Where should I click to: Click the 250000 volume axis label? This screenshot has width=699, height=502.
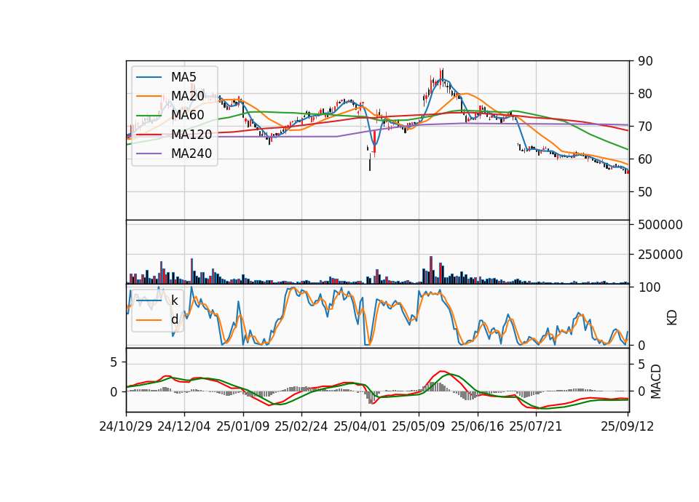pyautogui.click(x=660, y=255)
